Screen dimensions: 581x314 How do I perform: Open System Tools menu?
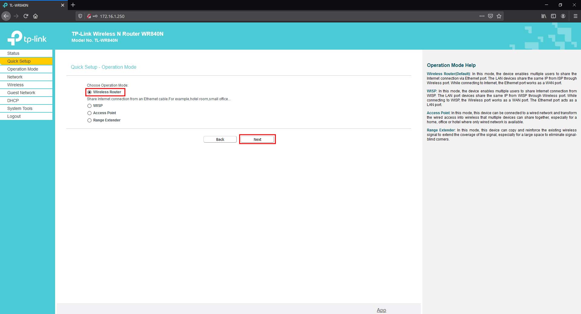click(26, 108)
